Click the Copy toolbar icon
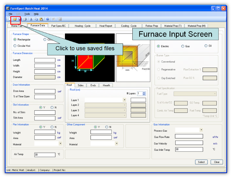Screen dimensions: 232x178 click(36, 19)
